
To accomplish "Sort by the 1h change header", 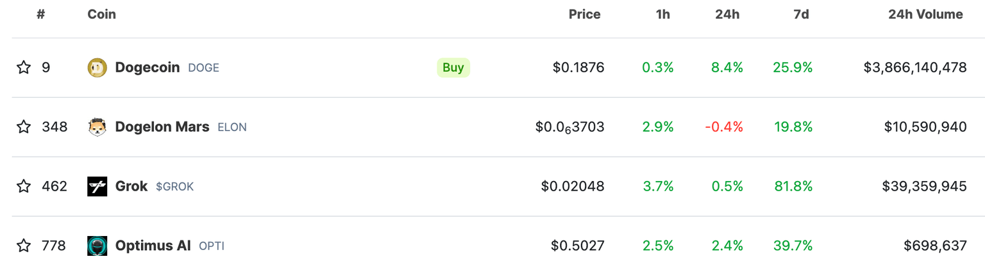I will tap(663, 14).
